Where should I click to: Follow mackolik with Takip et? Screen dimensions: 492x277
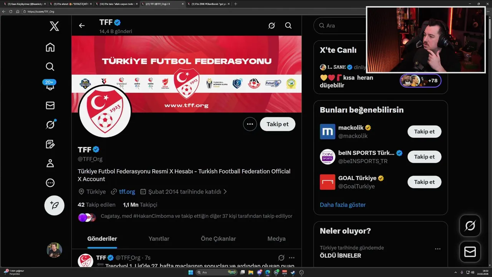coord(424,132)
